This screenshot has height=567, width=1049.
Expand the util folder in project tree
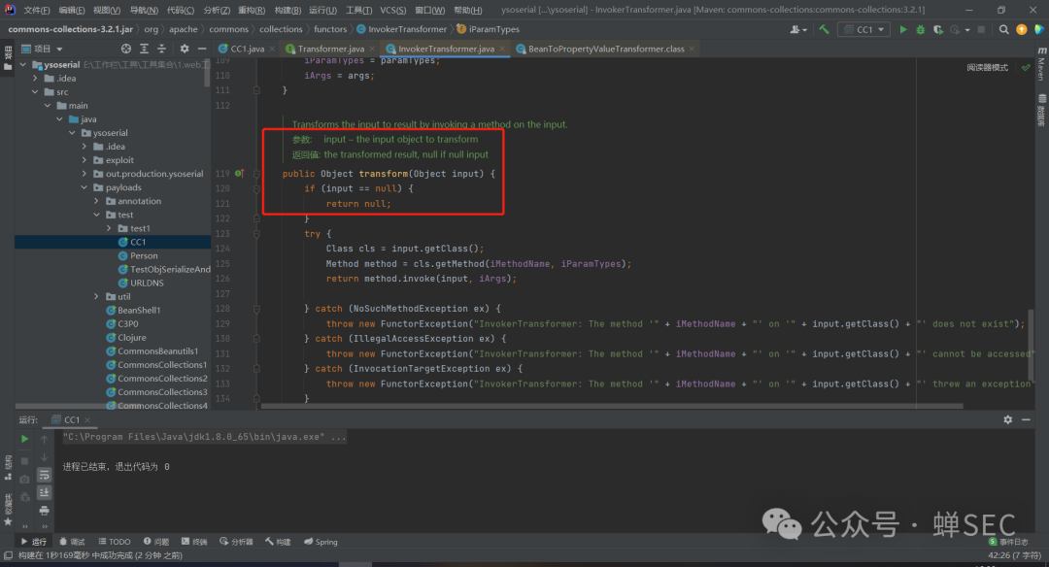coord(96,296)
